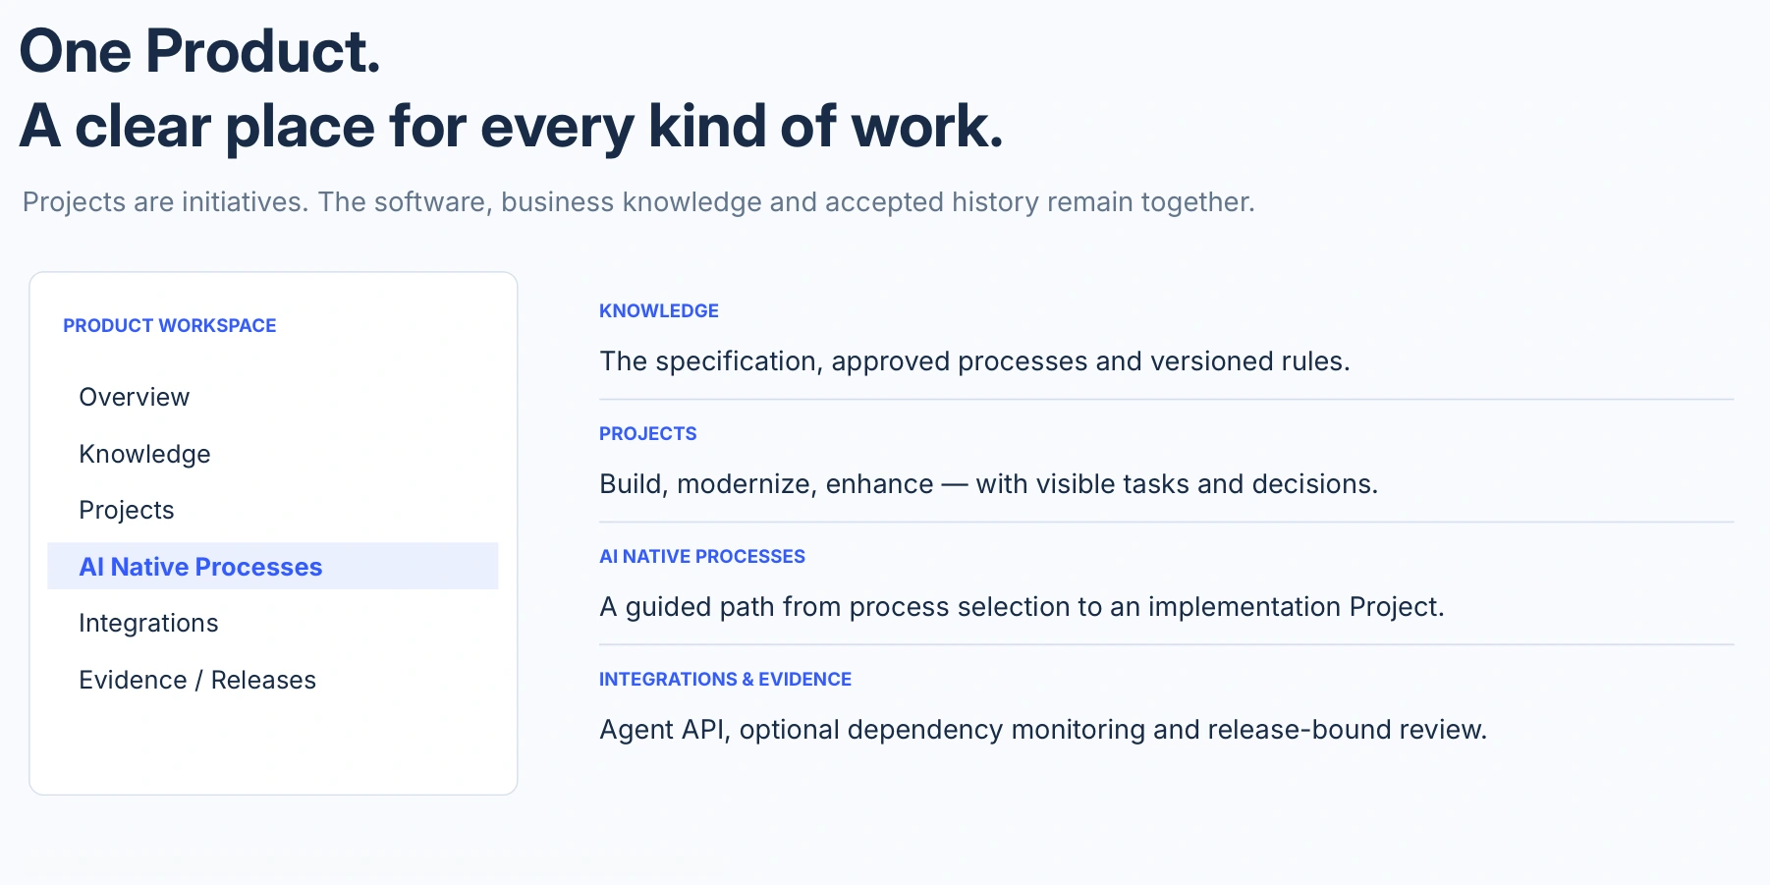Select the highlighted AI Native Processes item
This screenshot has height=885, width=1770.
pyautogui.click(x=272, y=567)
